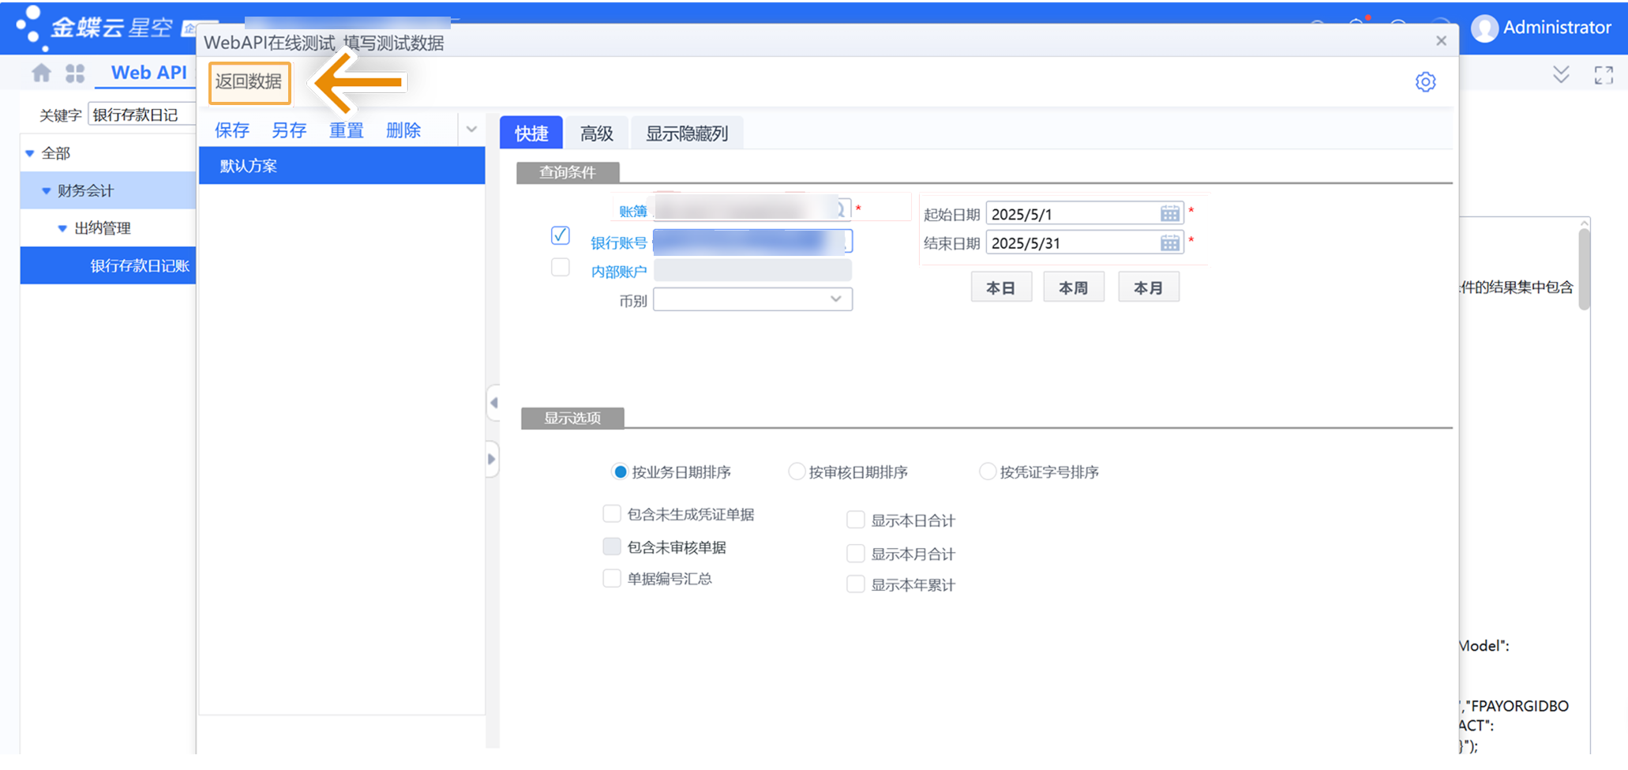Open the app grid menu beside home
This screenshot has width=1628, height=770.
point(75,72)
